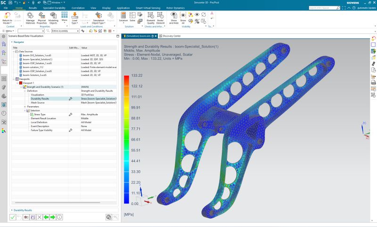Select boom-solution_112 data source
The image size is (377, 227).
[x=33, y=67]
